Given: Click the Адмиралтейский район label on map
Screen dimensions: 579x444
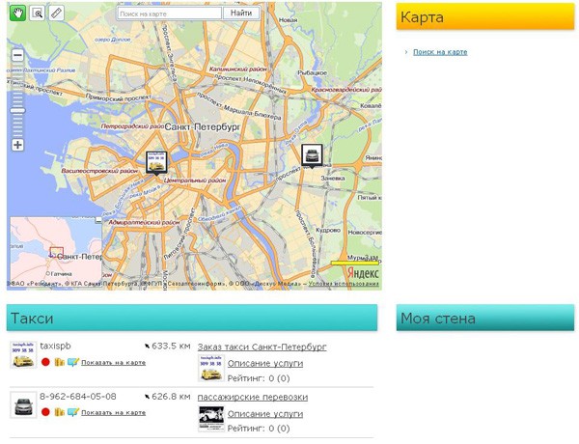Looking at the screenshot, I should coord(144,223).
